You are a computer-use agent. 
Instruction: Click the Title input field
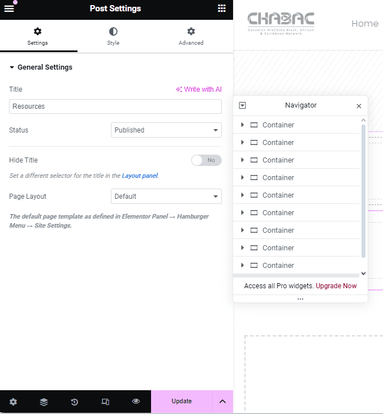click(x=115, y=106)
